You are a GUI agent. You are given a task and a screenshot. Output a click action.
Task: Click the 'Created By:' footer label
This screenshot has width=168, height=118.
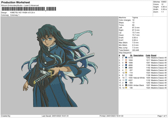6,116
